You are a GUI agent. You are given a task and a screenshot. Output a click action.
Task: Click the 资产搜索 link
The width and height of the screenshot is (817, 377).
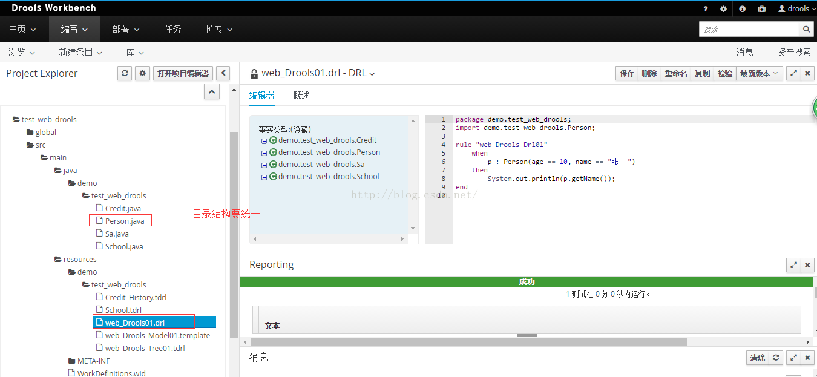click(x=794, y=52)
